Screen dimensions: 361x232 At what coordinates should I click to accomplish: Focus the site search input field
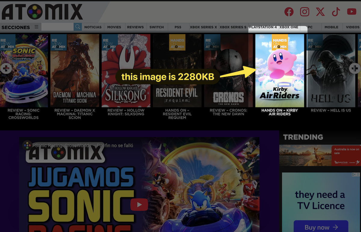point(57,27)
